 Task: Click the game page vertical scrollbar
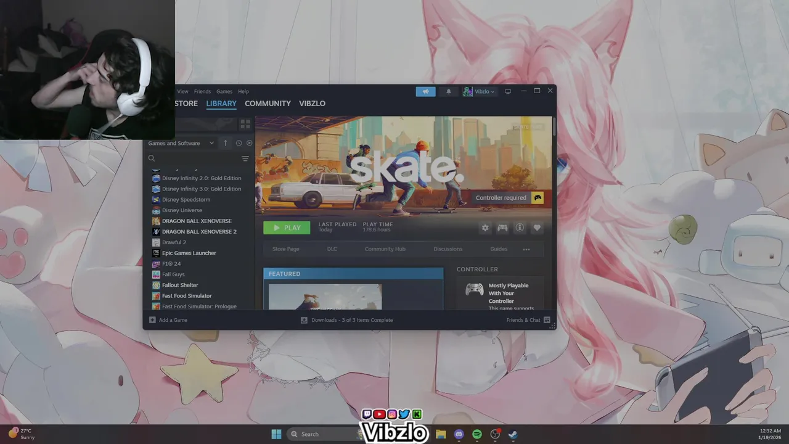pos(554,126)
